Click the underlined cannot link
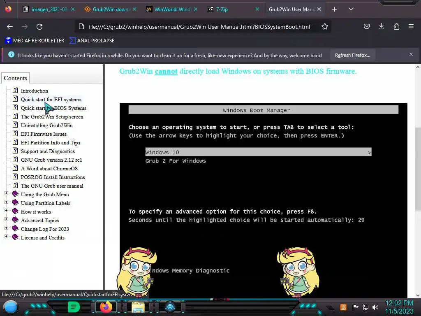The width and height of the screenshot is (421, 316). tap(166, 71)
